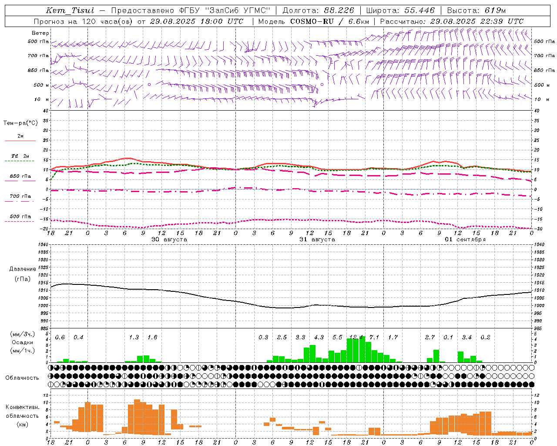Image resolution: width=557 pixels, height=446 pixels.
Task: Click the '(км)' convective cloud unit label
Action: (23, 424)
